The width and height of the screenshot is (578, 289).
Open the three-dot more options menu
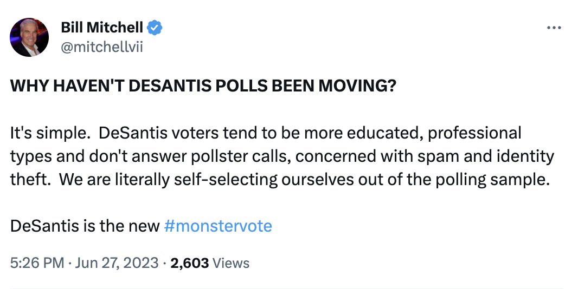pyautogui.click(x=554, y=28)
